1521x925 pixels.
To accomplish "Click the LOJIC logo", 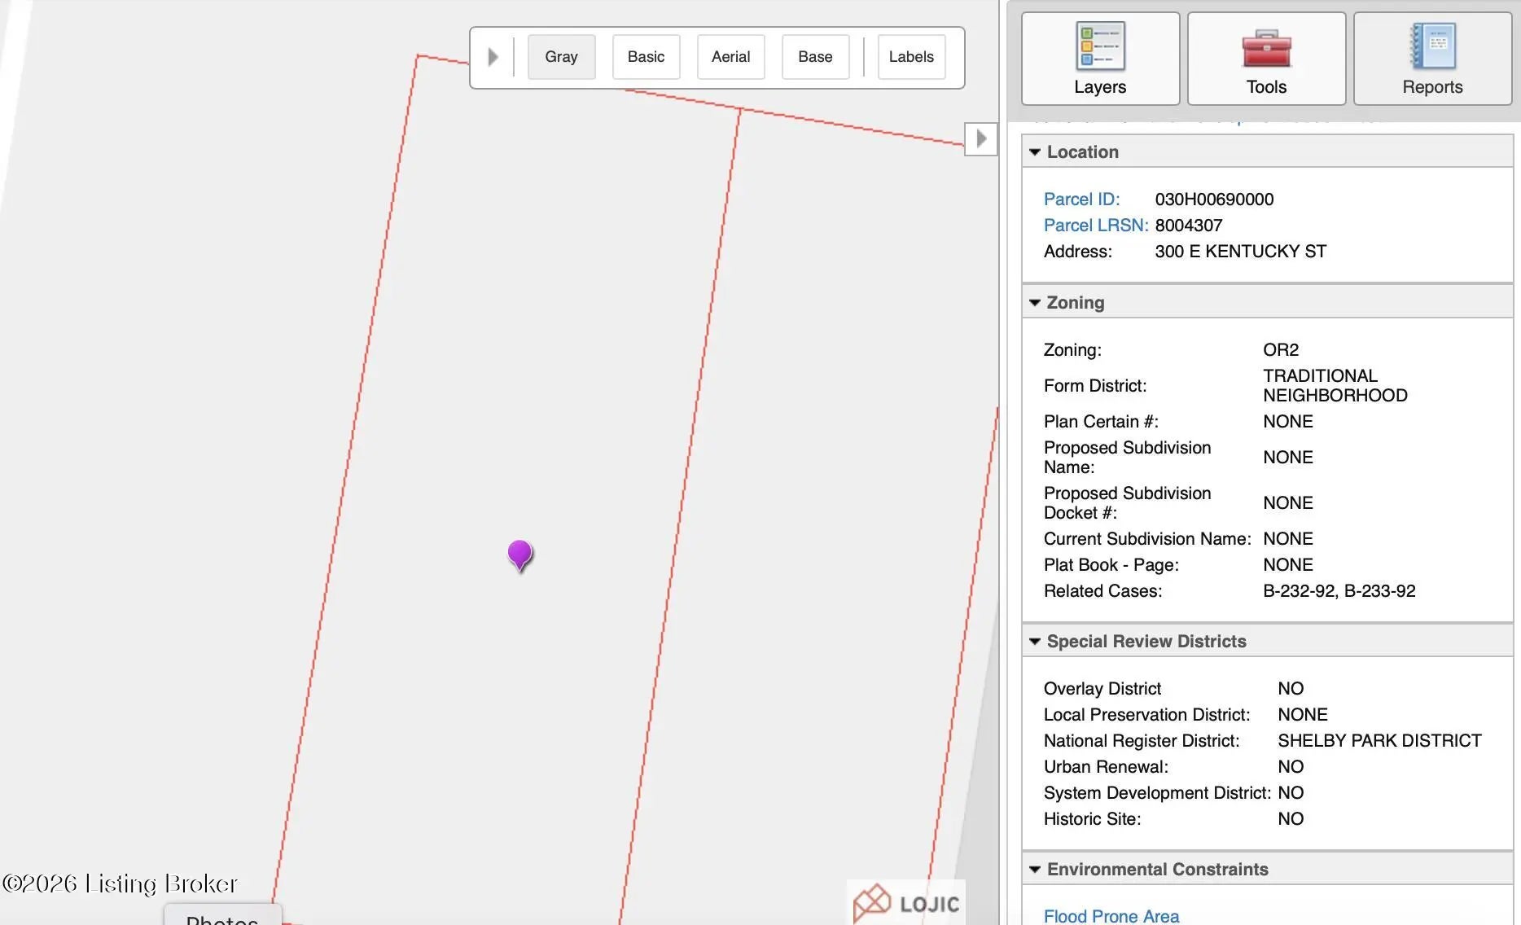I will click(x=906, y=903).
